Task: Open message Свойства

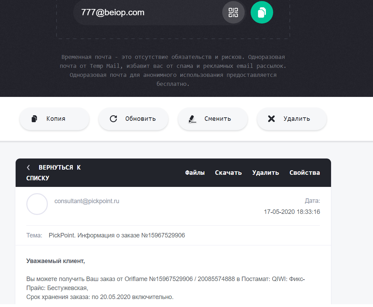Action: click(304, 173)
